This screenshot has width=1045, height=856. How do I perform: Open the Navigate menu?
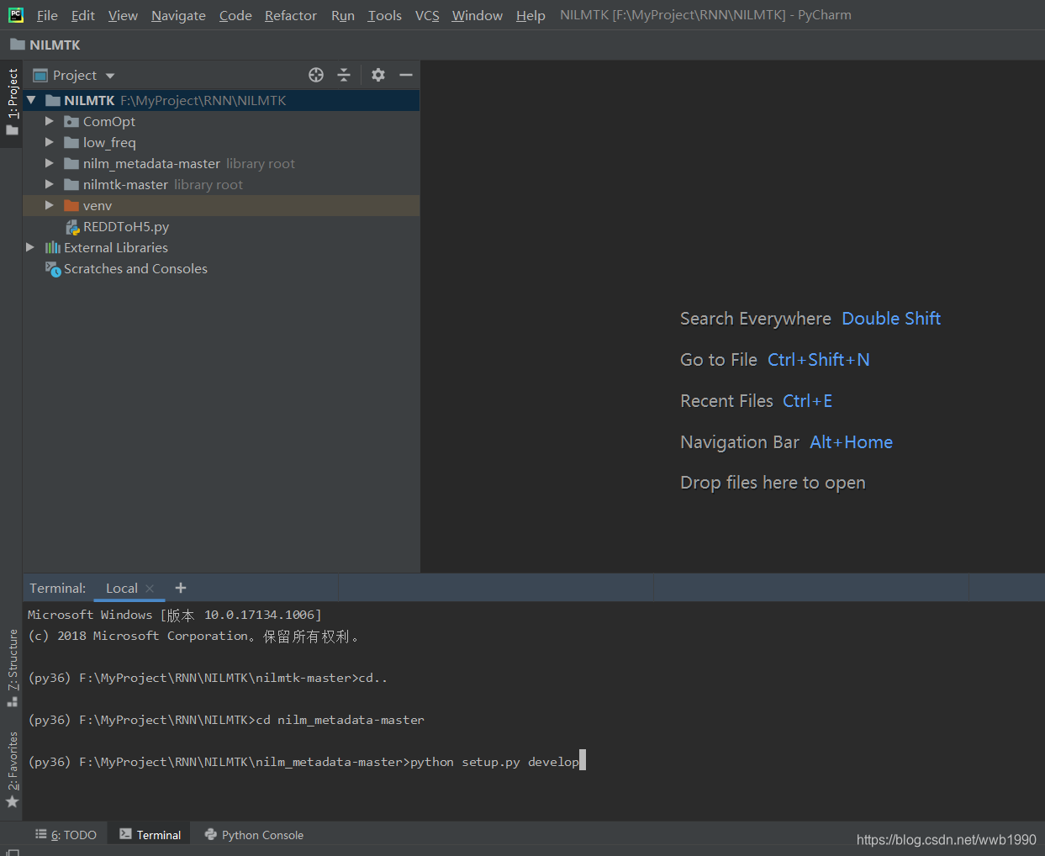click(178, 15)
